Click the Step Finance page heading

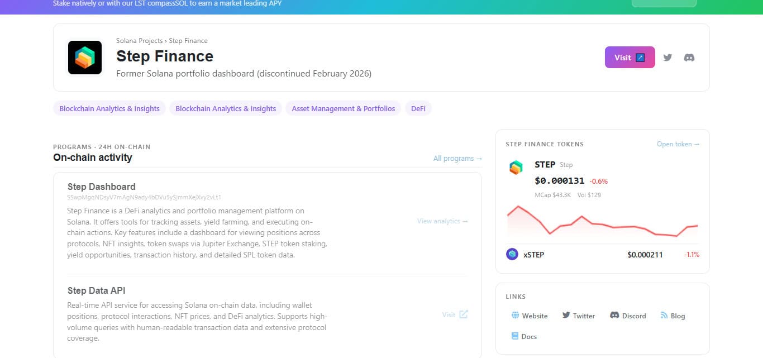pos(165,56)
